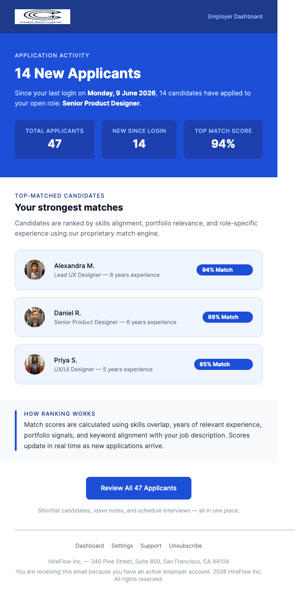Click the company logo in the header
The height and width of the screenshot is (594, 295).
43,17
